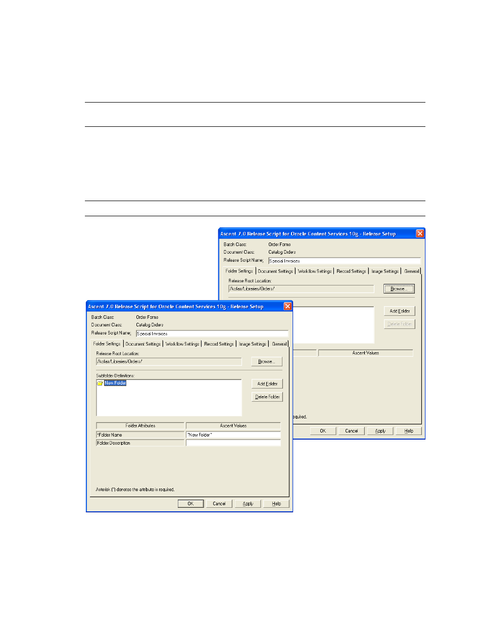The image size is (482, 624).
Task: Click Cancel in back window
Action: pos(352,431)
